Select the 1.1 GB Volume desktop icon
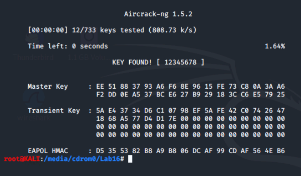Image resolution: width=301 pixels, height=176 pixels. [x=89, y=47]
